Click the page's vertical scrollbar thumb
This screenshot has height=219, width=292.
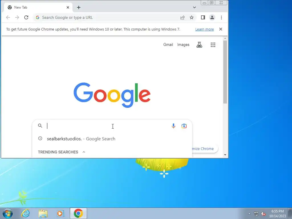click(225, 72)
